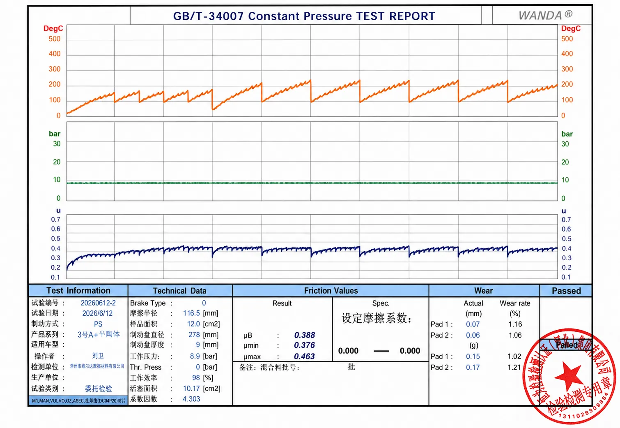Click the Spec. column label
The width and height of the screenshot is (620, 428).
tap(381, 303)
